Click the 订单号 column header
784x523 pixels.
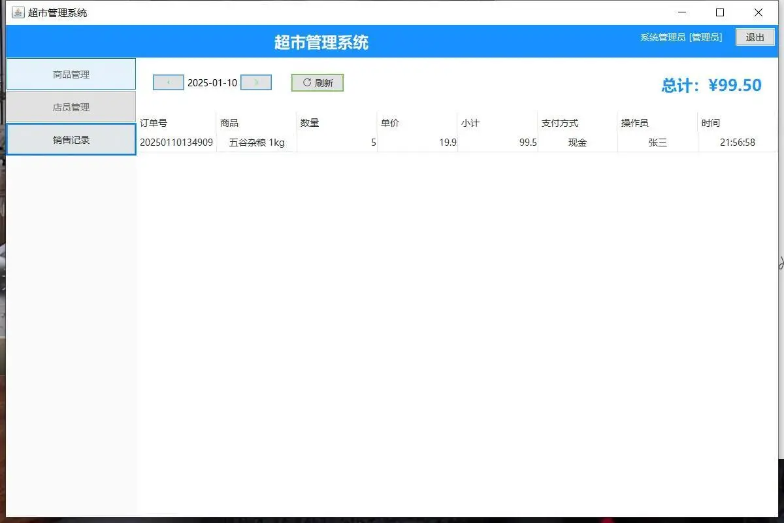coord(155,123)
